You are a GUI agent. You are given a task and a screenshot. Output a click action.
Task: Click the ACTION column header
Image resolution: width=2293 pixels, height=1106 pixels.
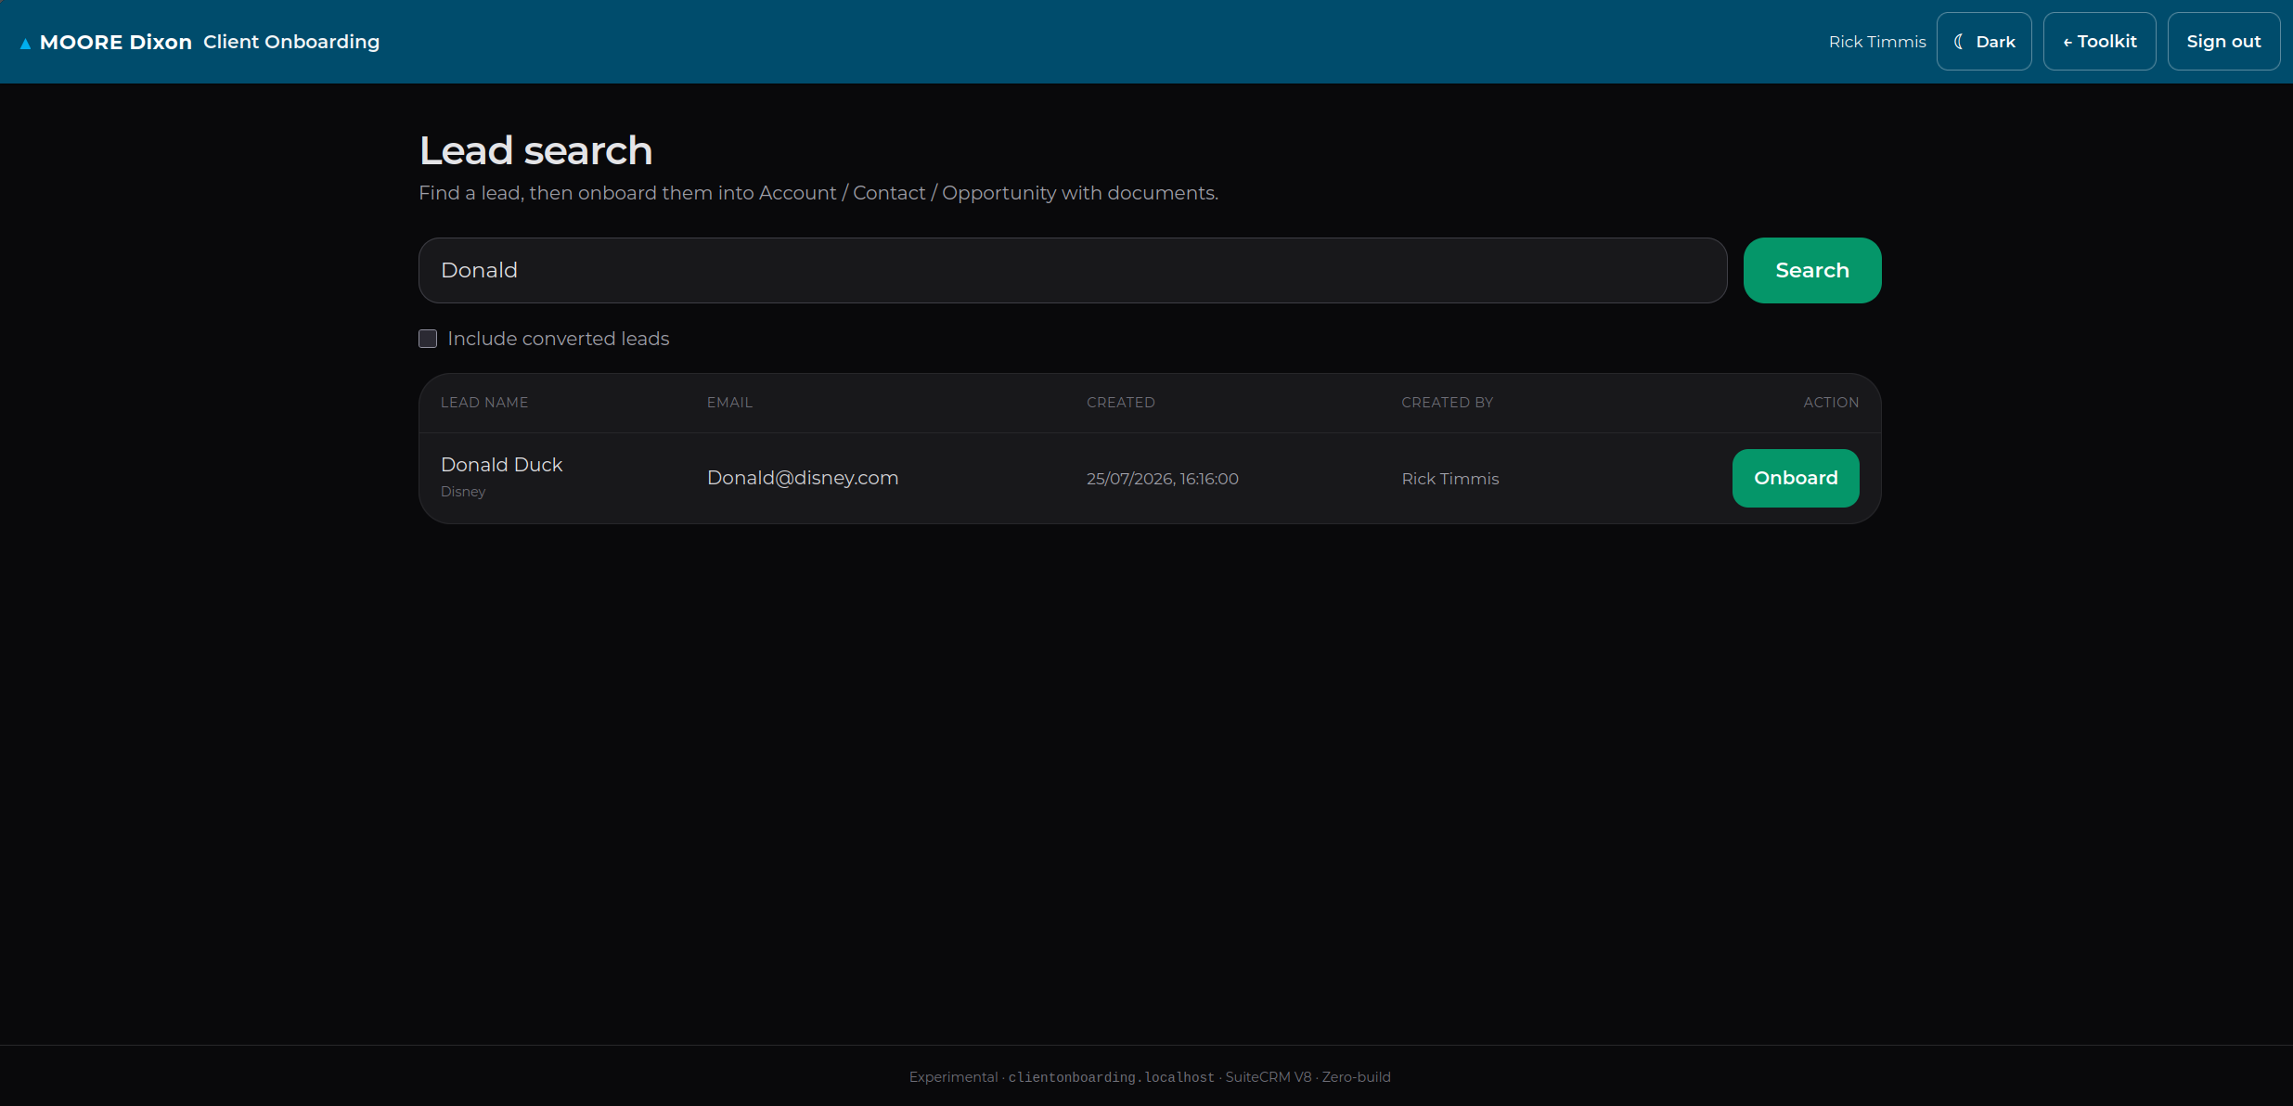pos(1831,403)
